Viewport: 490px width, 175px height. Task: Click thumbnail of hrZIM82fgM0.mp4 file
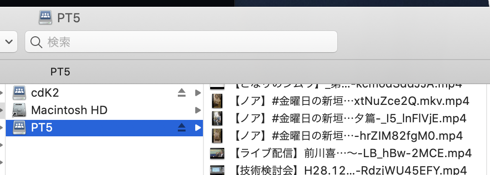tap(217, 136)
